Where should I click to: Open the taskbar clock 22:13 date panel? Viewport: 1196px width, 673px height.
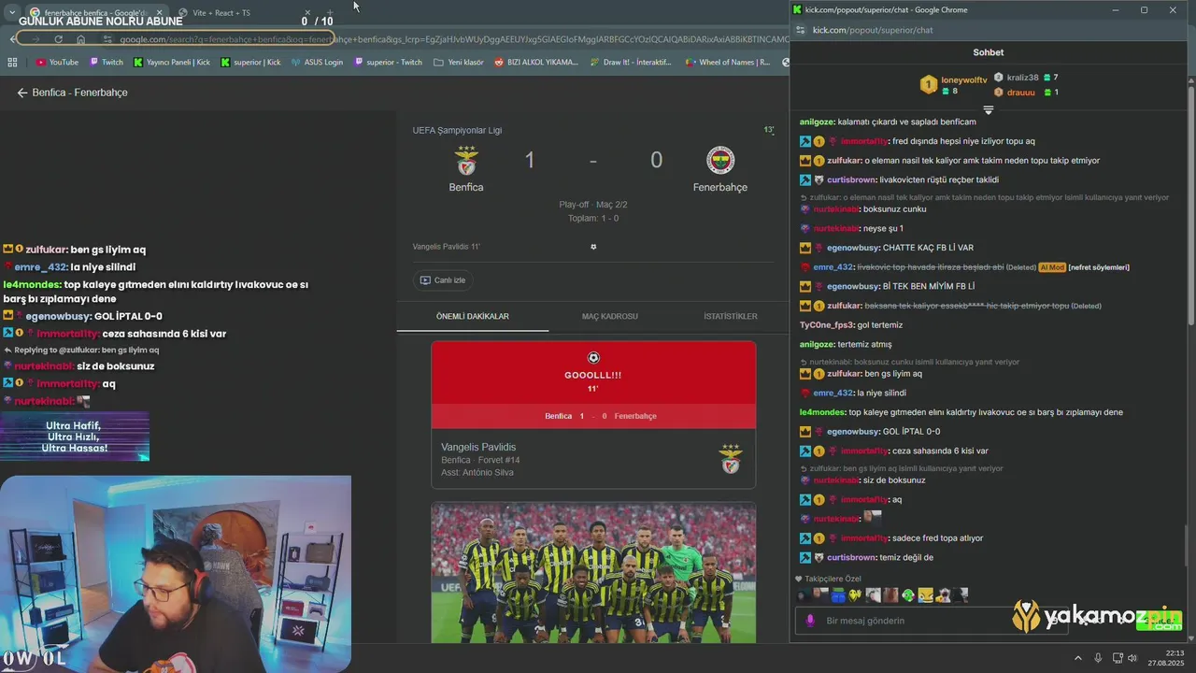[1167, 658]
